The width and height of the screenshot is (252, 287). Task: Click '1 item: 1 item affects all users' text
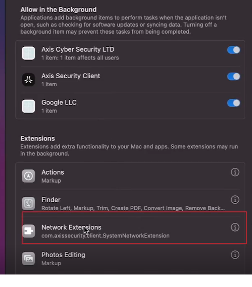point(80,58)
